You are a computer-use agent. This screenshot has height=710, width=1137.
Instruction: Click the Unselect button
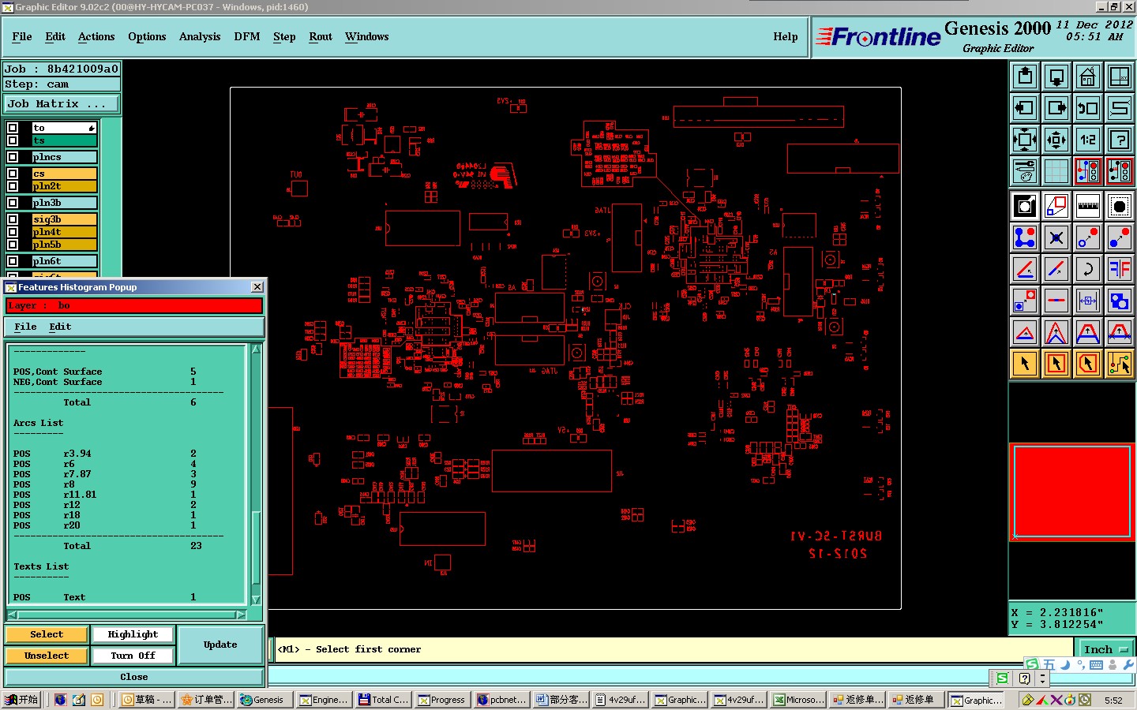(x=47, y=656)
